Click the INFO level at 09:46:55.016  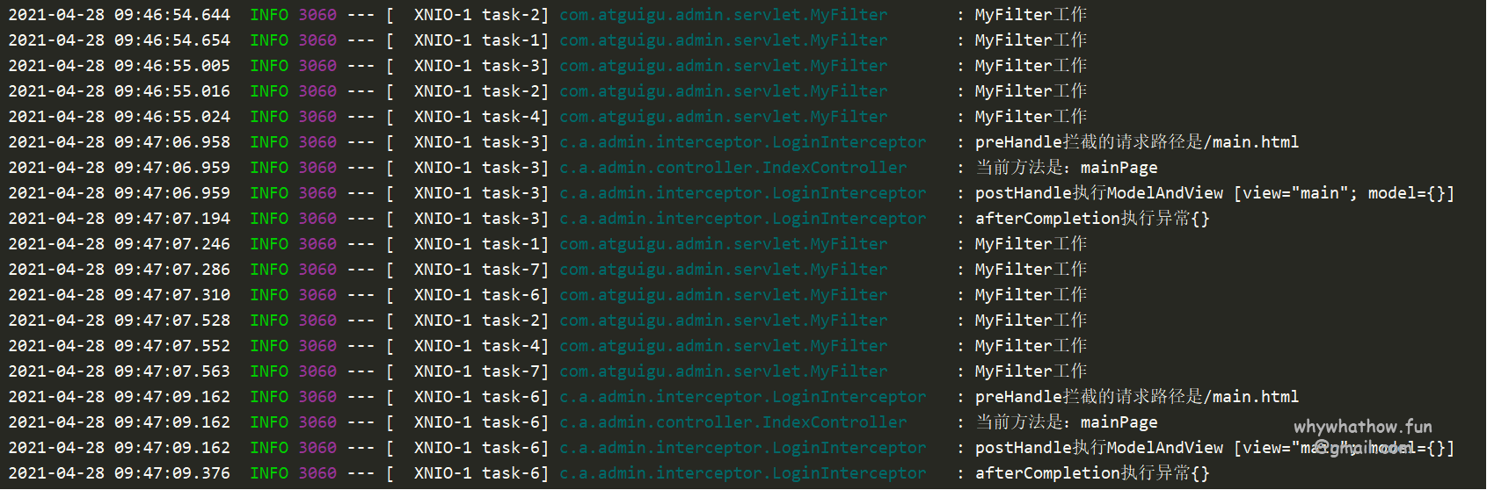pos(268,91)
